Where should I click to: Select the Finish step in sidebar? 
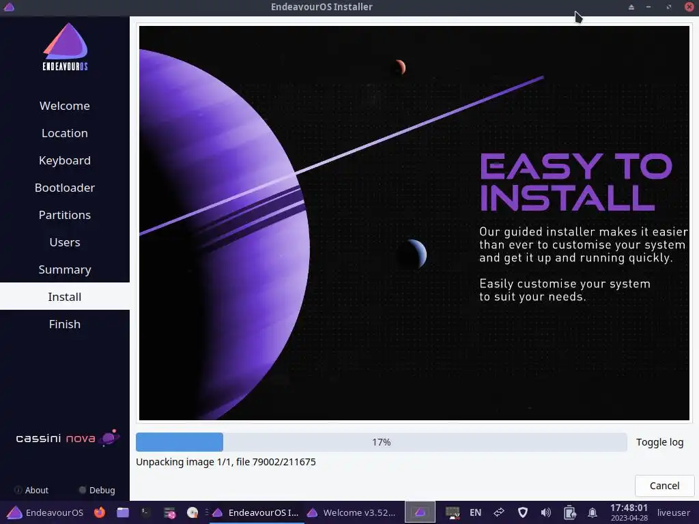[65, 324]
